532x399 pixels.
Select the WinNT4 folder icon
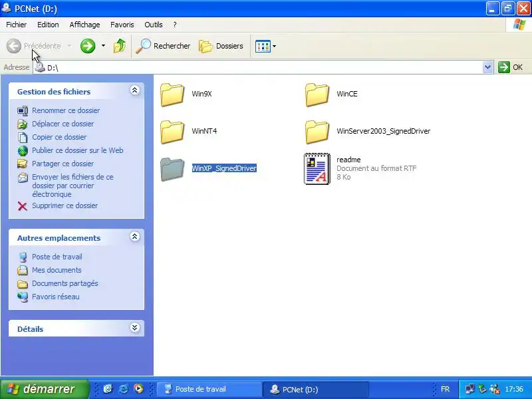(172, 132)
